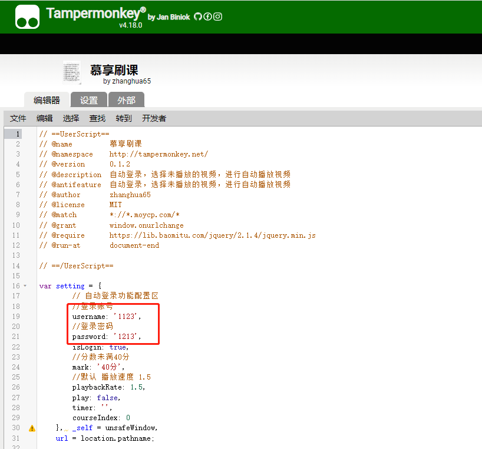The height and width of the screenshot is (449, 482).
Task: Switch to the 外部 tab
Action: 126,100
